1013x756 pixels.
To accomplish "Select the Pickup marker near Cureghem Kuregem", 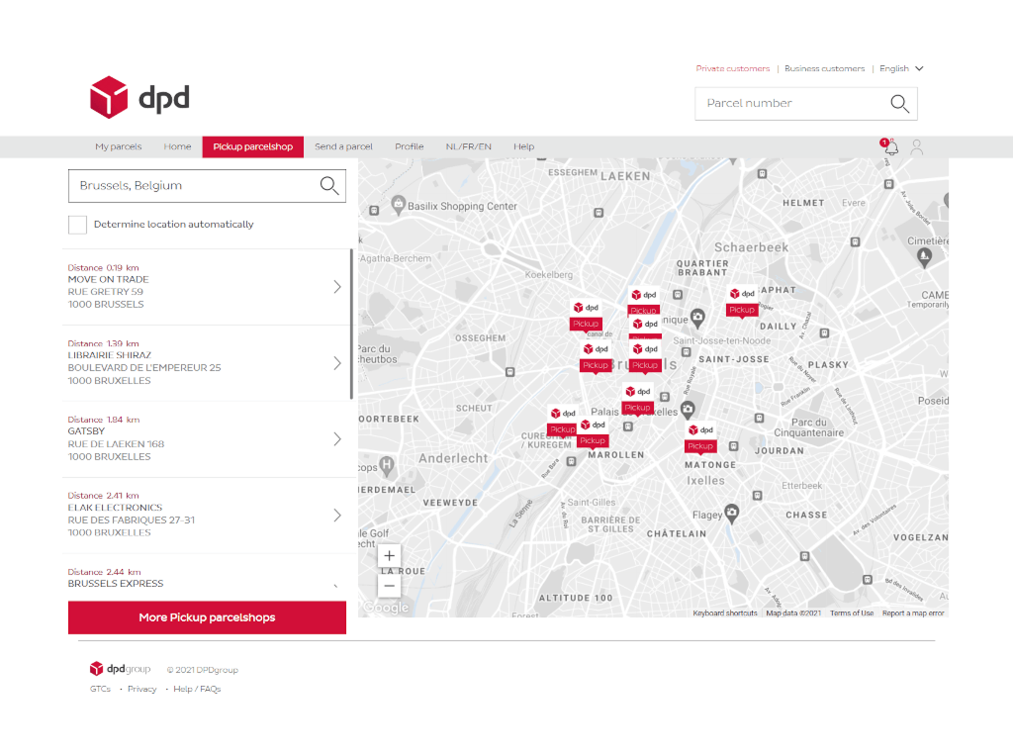I will point(562,422).
